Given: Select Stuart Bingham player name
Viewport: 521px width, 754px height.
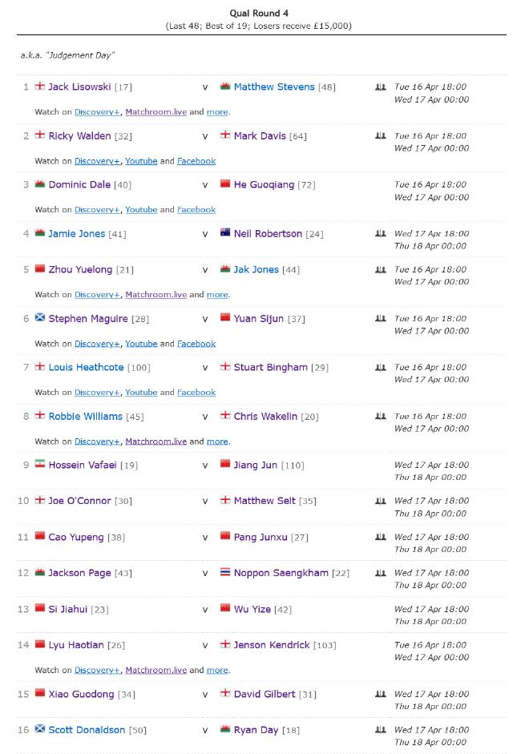Looking at the screenshot, I should point(270,367).
